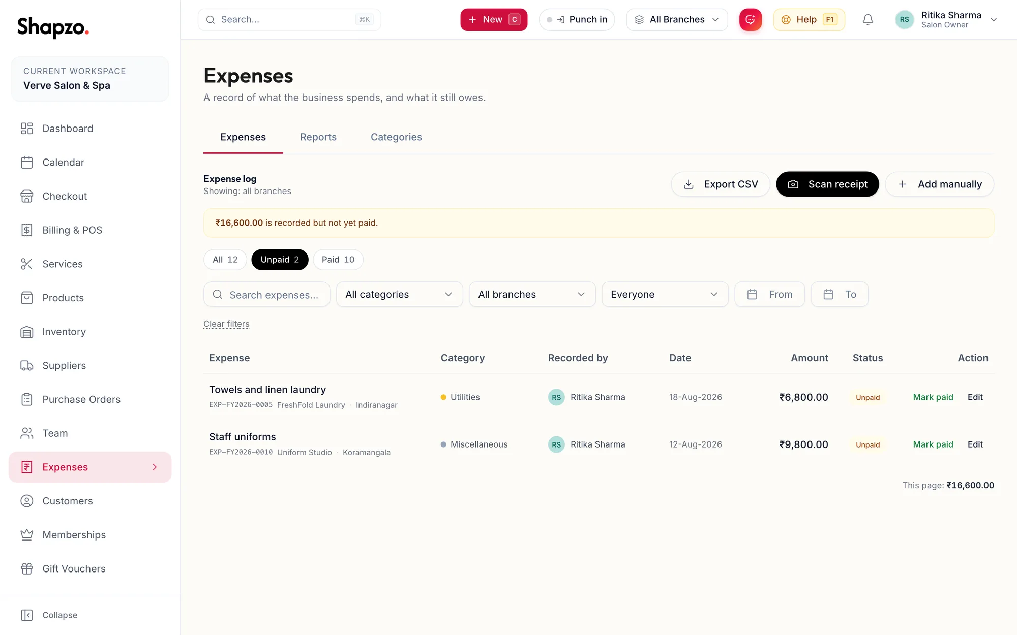Image resolution: width=1017 pixels, height=635 pixels.
Task: Toggle Punch in status
Action: tap(577, 20)
